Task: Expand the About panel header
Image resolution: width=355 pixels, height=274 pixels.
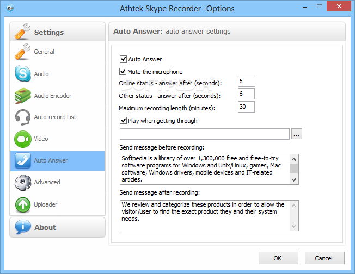Action: coord(58,227)
